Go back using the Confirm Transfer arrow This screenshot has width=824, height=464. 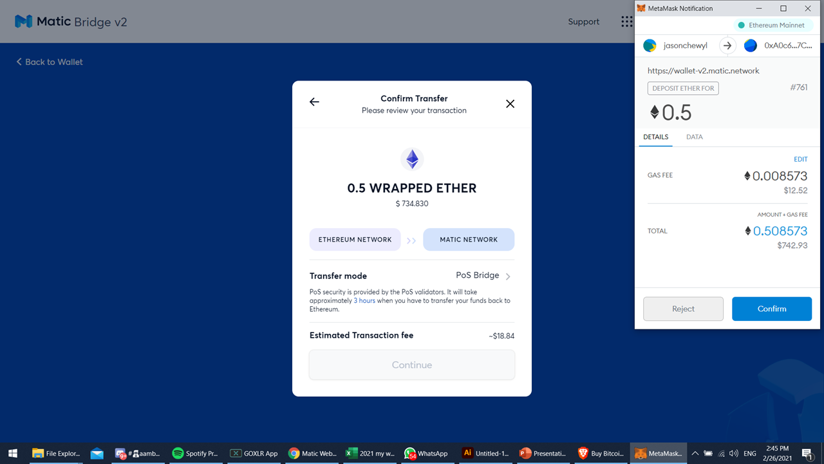tap(314, 102)
